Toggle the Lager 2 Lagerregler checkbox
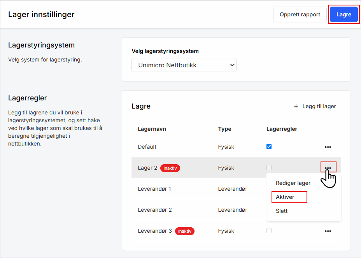The image size is (361, 258). coord(269,168)
